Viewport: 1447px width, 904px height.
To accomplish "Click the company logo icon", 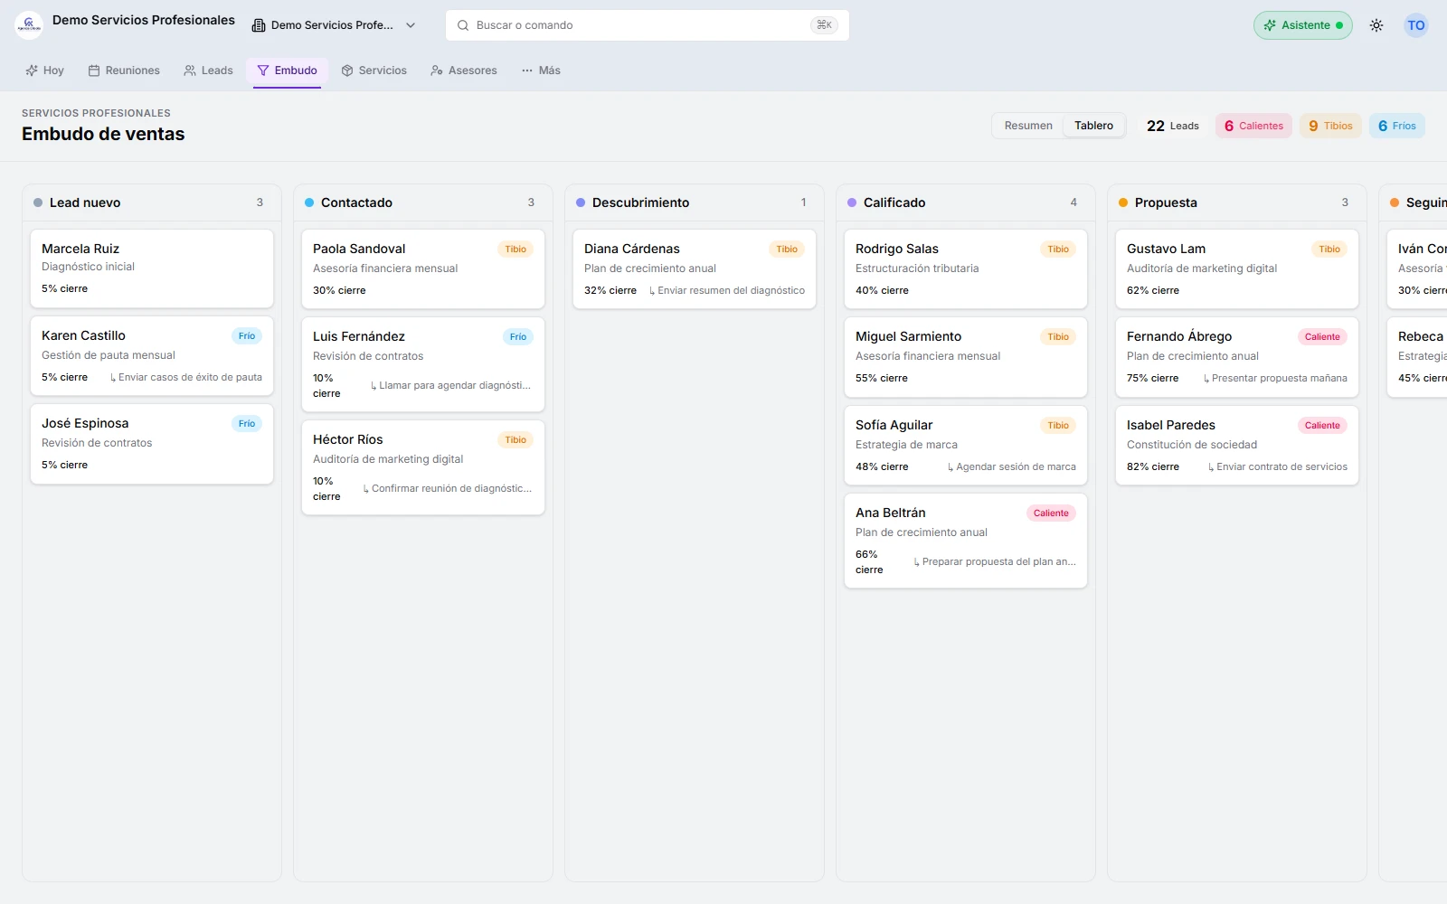I will [x=29, y=25].
